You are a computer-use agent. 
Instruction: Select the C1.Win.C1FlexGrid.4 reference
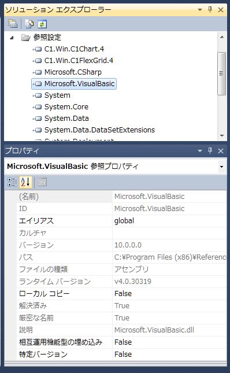coord(79,60)
